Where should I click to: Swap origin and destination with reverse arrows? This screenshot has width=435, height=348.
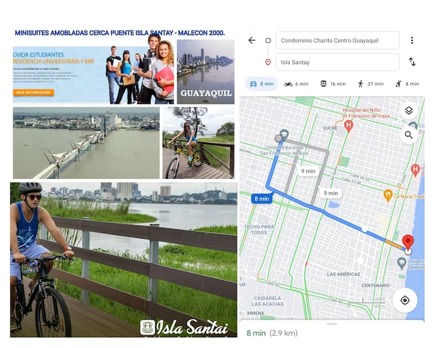(x=412, y=62)
